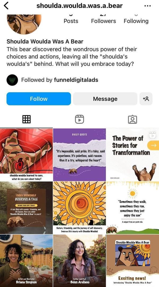Screen dimensions: 159x287
Task: Open the Every Bookshelf Deserves a Tale post
Action: click(26, 208)
